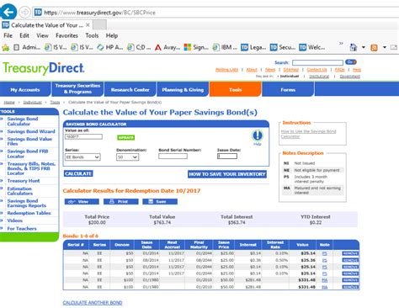Open the Edit menu
This screenshot has height=308, width=399.
[24, 35]
